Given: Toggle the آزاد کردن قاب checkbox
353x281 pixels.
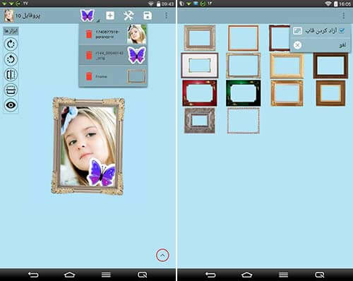Looking at the screenshot, I should tap(342, 30).
